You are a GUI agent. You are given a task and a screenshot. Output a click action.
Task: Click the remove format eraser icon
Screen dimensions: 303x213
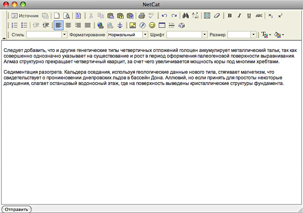pos(217,16)
